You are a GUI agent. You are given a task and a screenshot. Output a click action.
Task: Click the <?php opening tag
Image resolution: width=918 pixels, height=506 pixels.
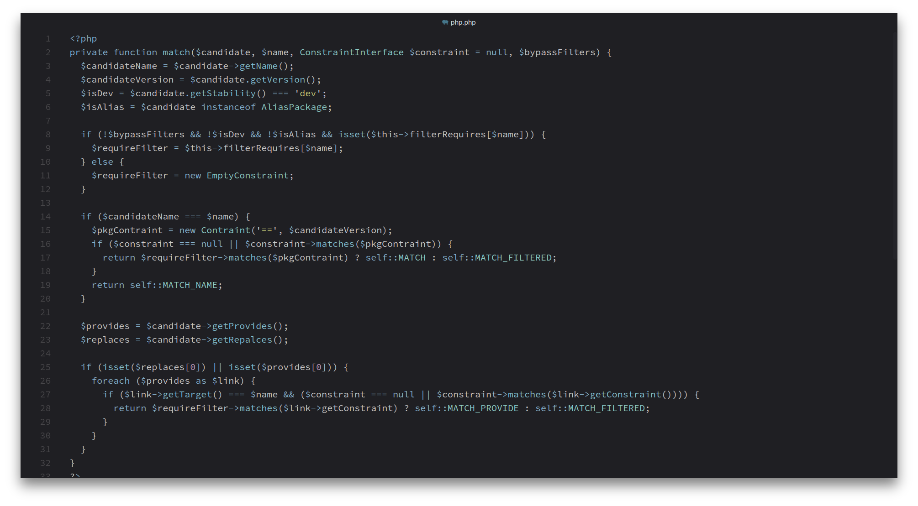coord(83,39)
